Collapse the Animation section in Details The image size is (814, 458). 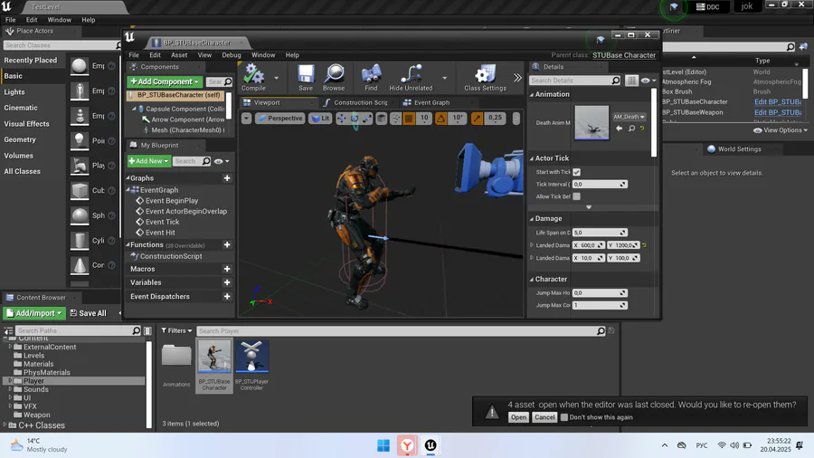tap(532, 94)
